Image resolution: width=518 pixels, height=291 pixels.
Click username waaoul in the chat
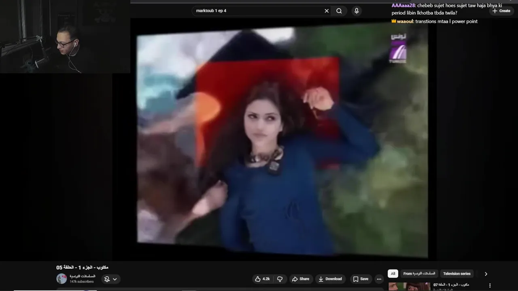[405, 21]
